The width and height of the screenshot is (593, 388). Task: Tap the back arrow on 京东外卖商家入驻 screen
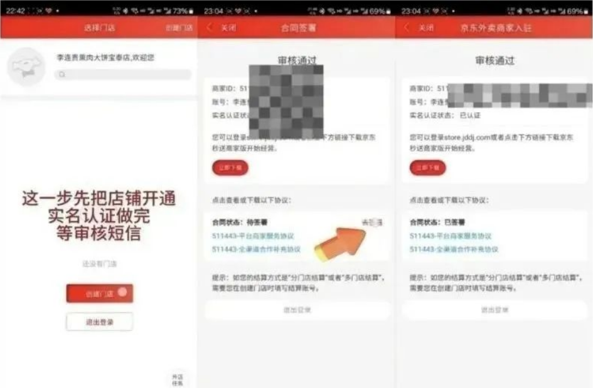pyautogui.click(x=407, y=27)
